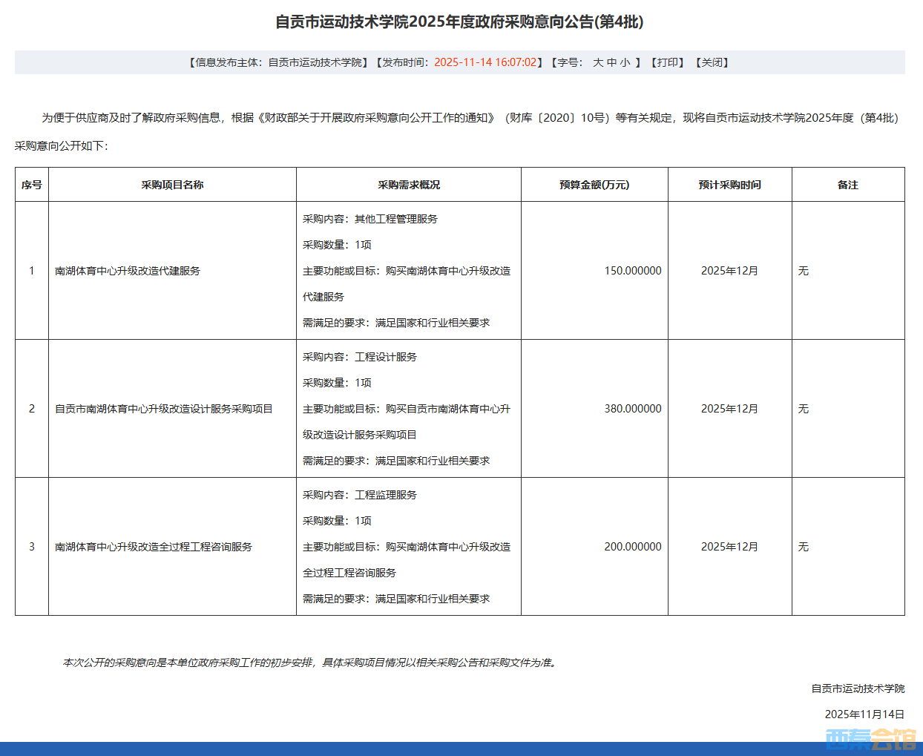Image resolution: width=923 pixels, height=756 pixels.
Task: Set font size to 大 (large)
Action: 598,62
